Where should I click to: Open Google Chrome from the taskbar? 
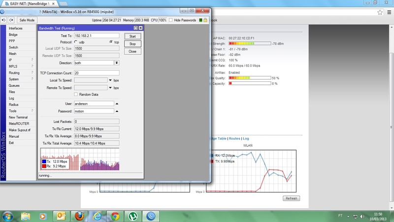tap(115, 216)
